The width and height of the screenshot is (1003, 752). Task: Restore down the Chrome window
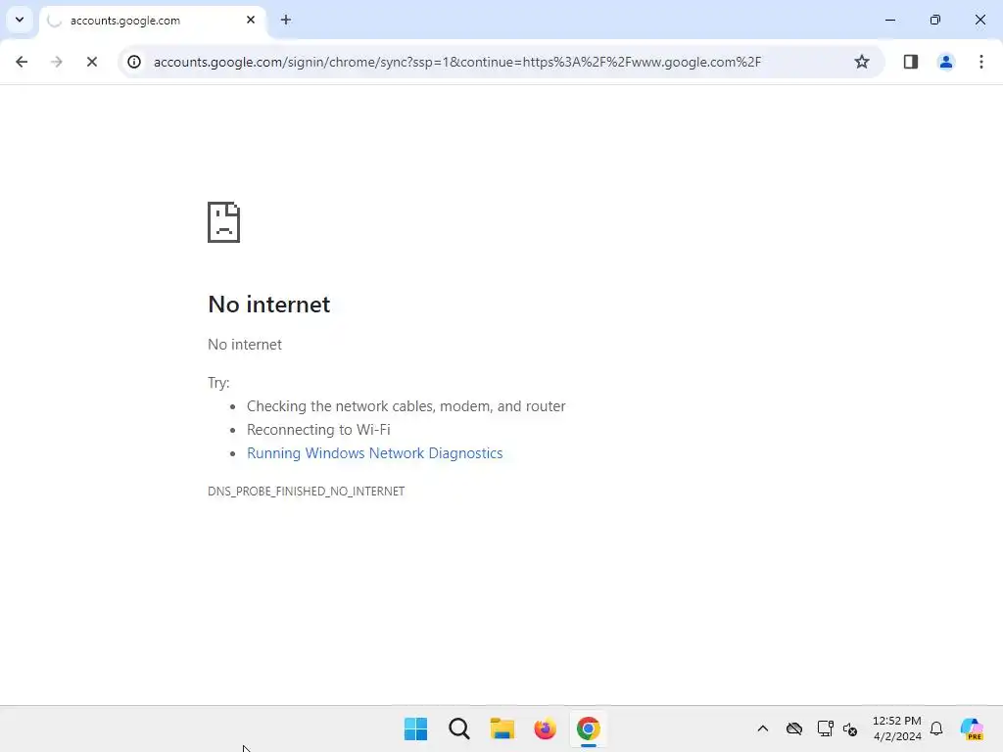[935, 20]
